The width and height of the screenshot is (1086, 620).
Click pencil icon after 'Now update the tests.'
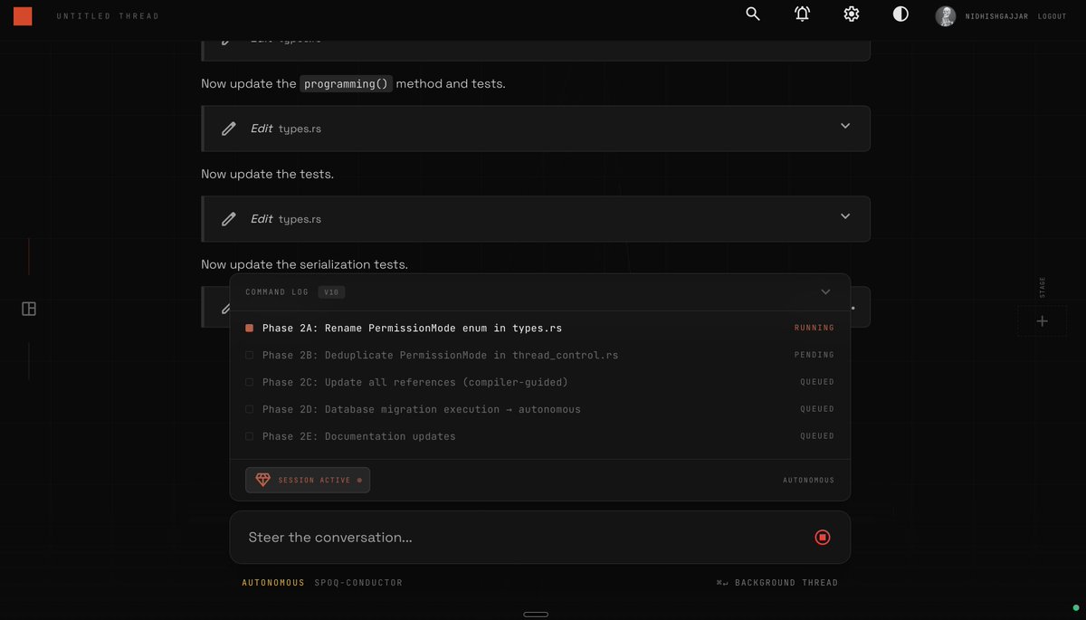(x=229, y=219)
